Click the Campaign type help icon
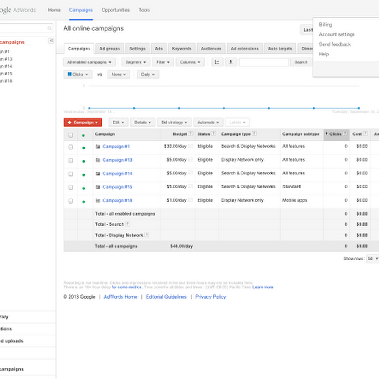 pyautogui.click(x=254, y=133)
